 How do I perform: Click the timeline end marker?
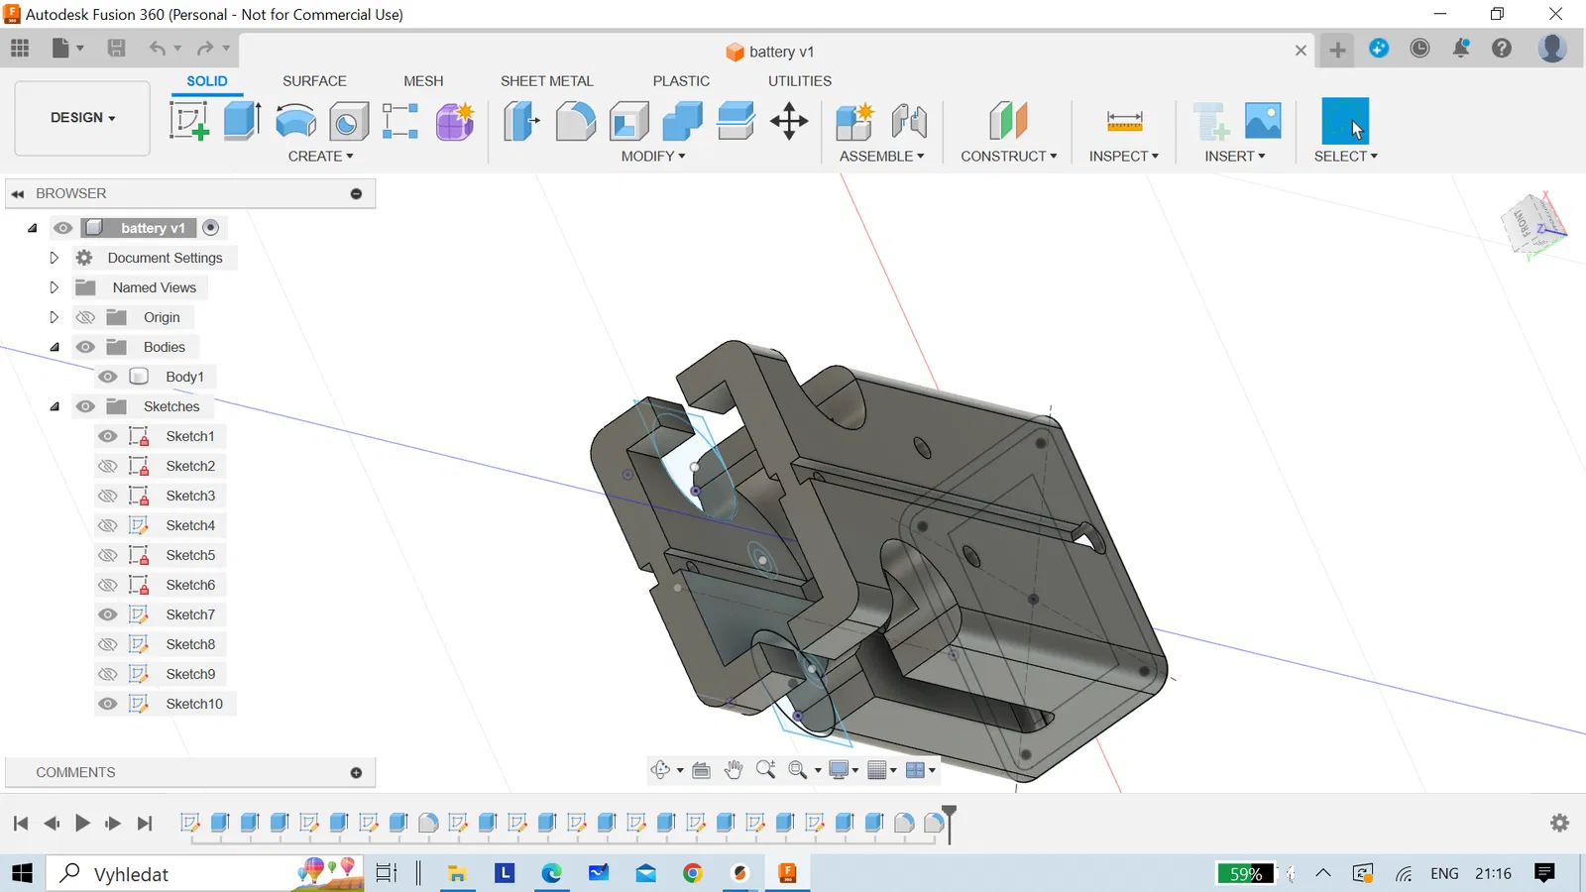tap(949, 823)
